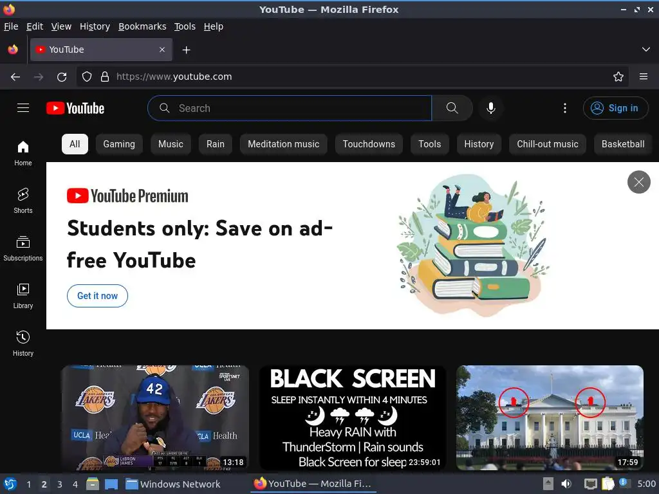This screenshot has width=659, height=494.
Task: Switch to workspace 4
Action: [75, 484]
